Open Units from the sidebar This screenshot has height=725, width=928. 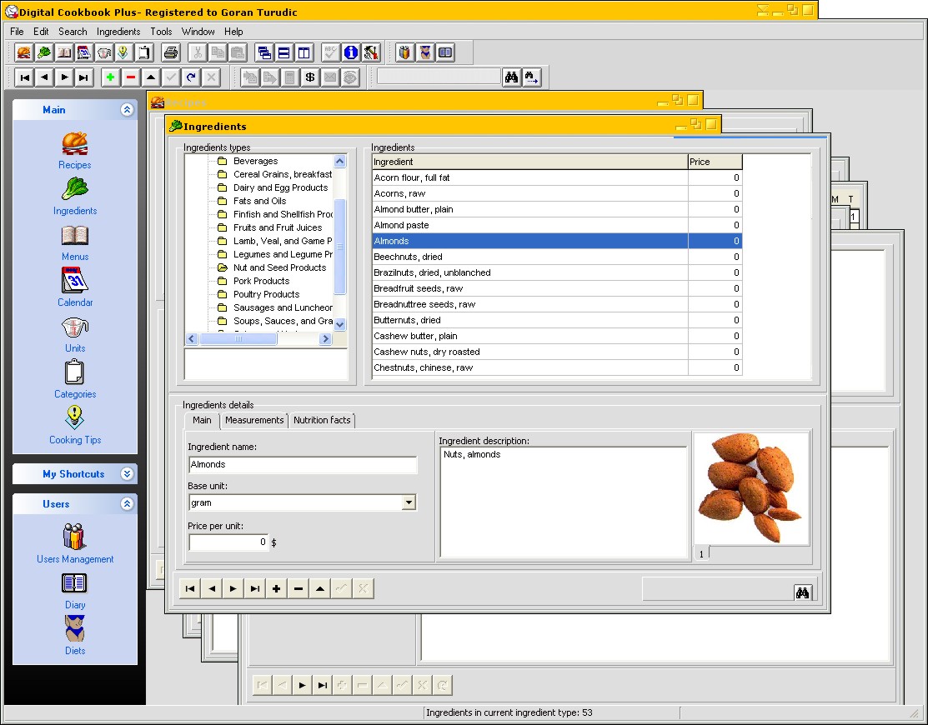74,335
